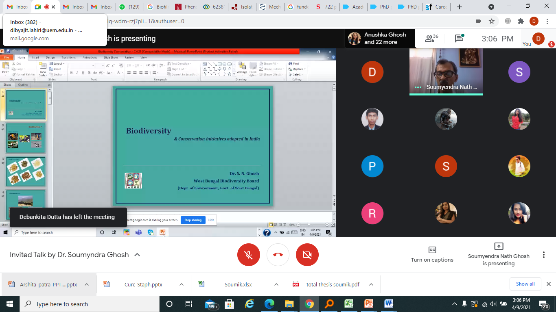Open the Chrome extensions puzzle icon
Image resolution: width=556 pixels, height=312 pixels.
[x=521, y=21]
